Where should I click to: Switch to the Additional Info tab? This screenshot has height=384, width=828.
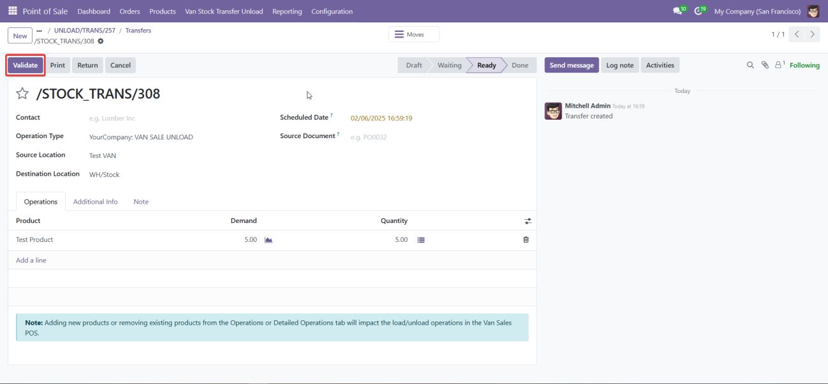tap(96, 202)
